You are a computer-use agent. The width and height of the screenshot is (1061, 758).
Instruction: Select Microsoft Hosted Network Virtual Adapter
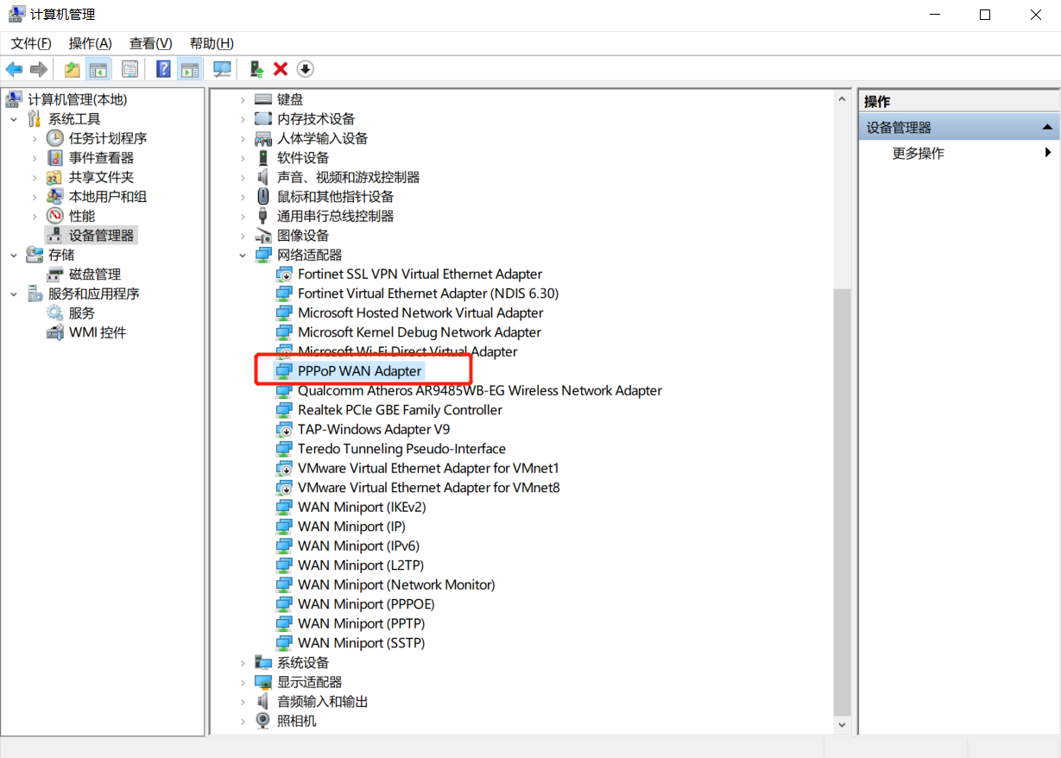420,313
